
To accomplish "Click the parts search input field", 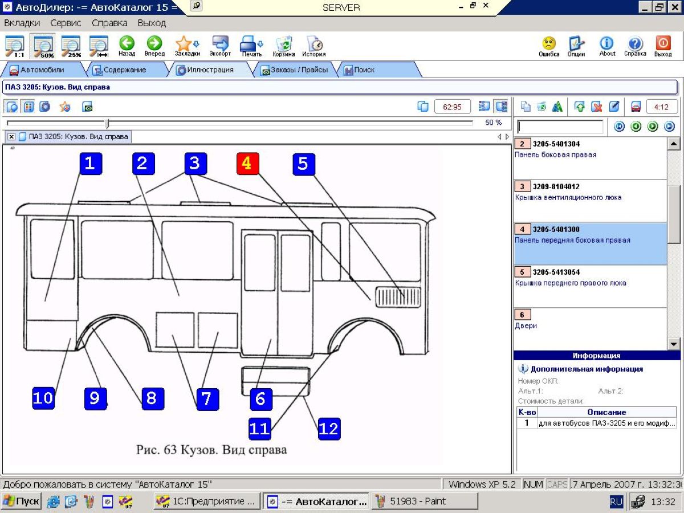I will click(x=560, y=127).
